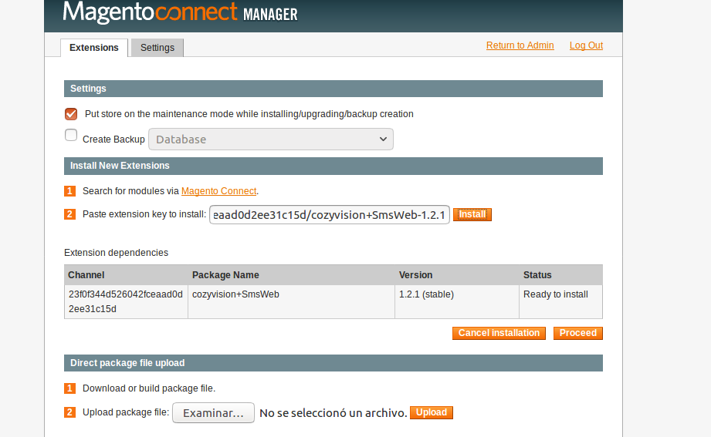
Task: Open the Database backup type dropdown
Action: click(271, 140)
